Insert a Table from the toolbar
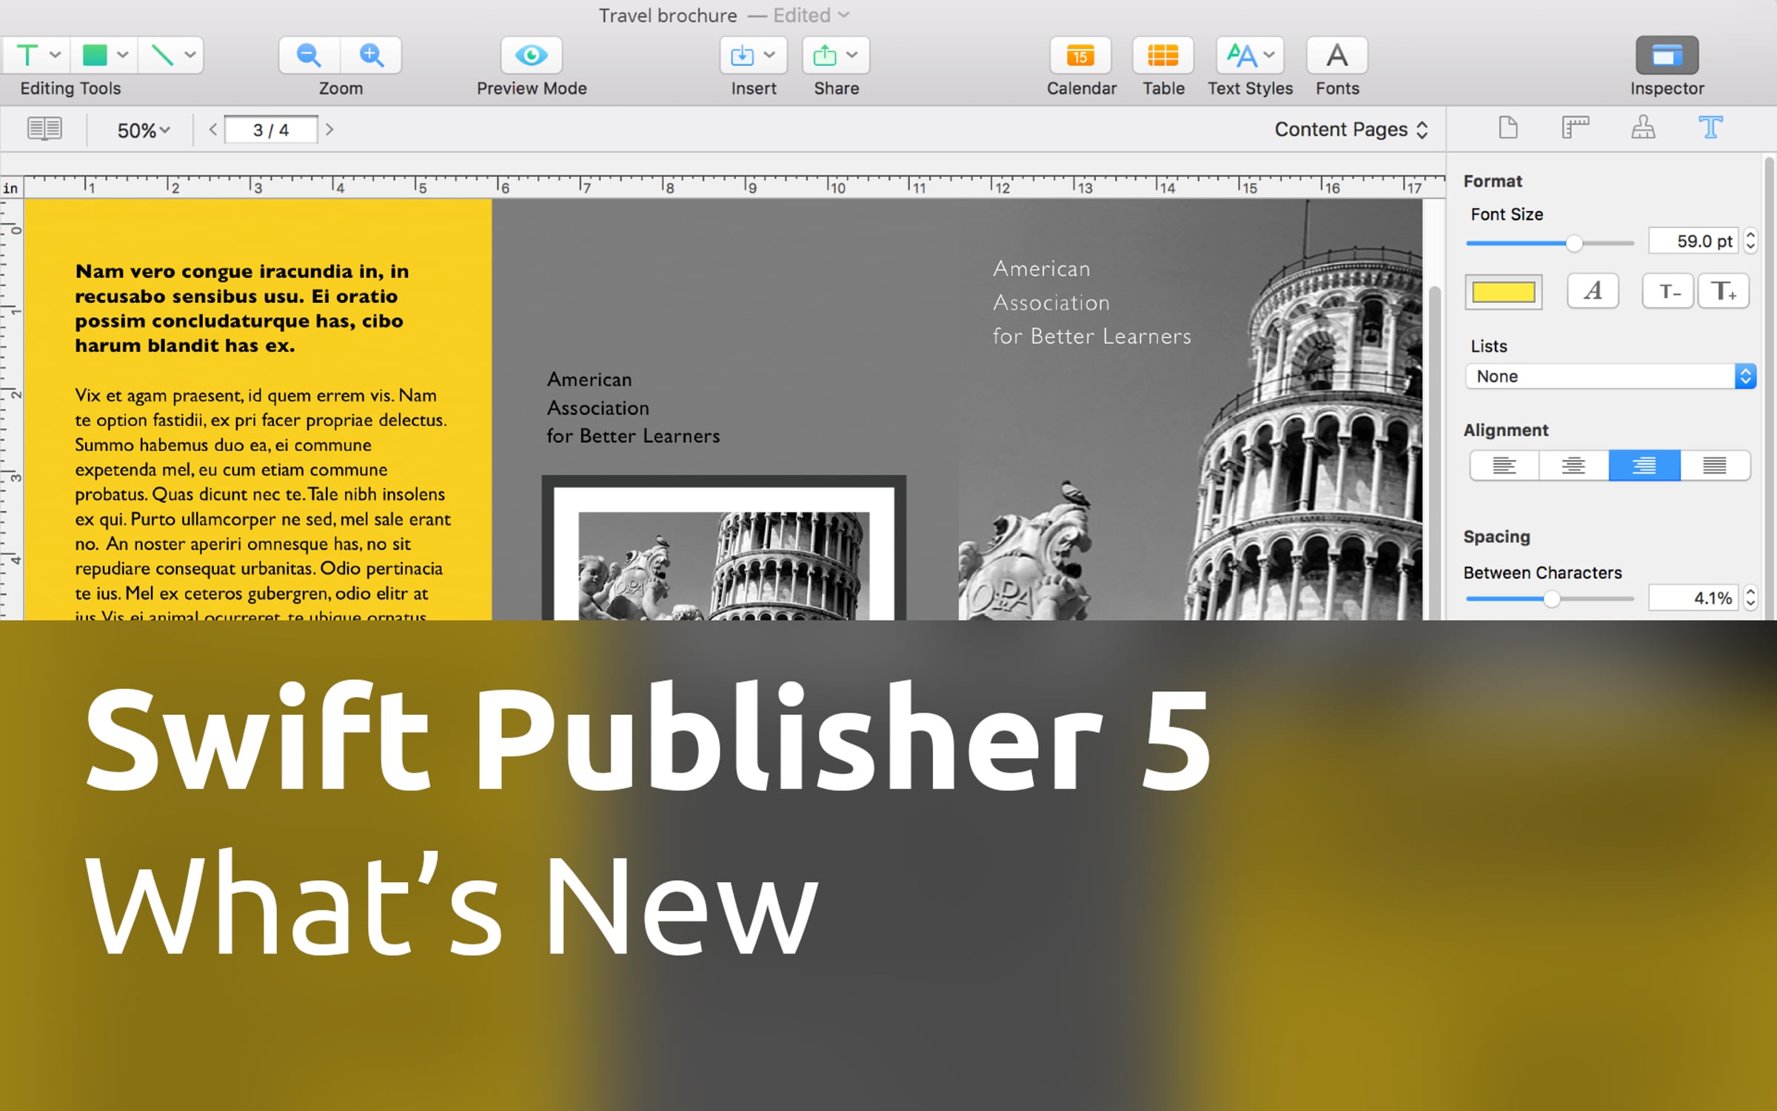The width and height of the screenshot is (1777, 1111). (x=1163, y=55)
